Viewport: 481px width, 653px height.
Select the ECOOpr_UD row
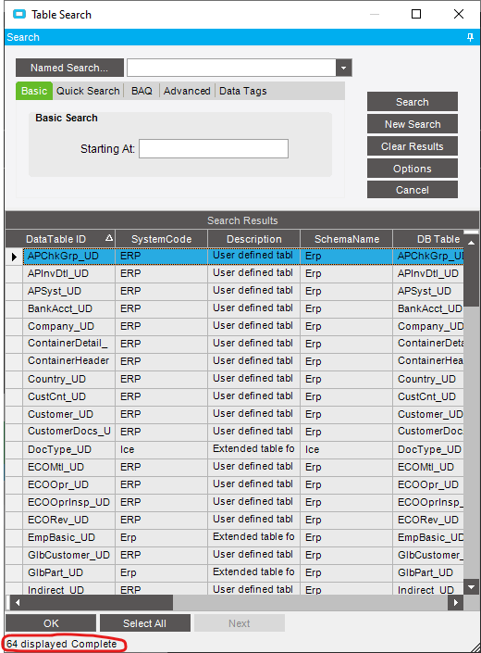click(235, 484)
